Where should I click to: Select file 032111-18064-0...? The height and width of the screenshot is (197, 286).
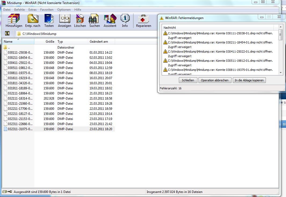click(20, 93)
